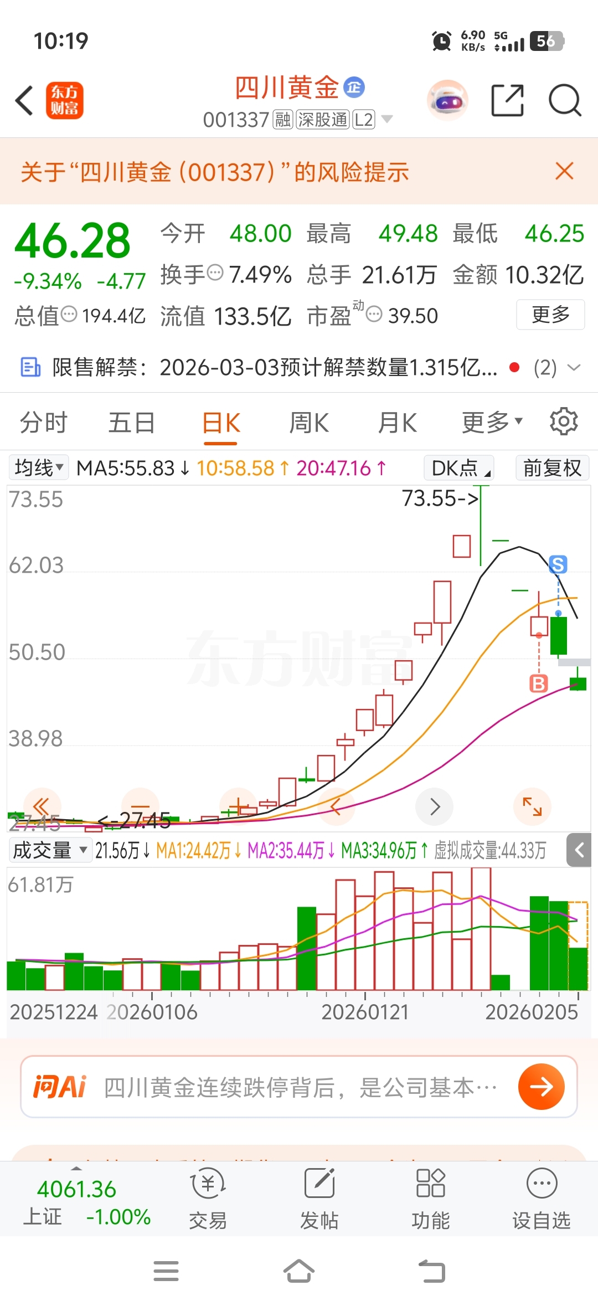Switch to the 五日 chart tab
Viewport: 598px width, 1306px height.
(132, 423)
